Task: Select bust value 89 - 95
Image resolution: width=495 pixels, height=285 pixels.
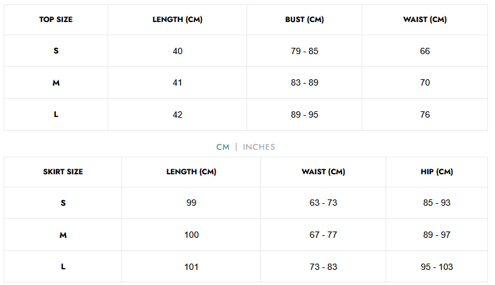Action: tap(304, 115)
